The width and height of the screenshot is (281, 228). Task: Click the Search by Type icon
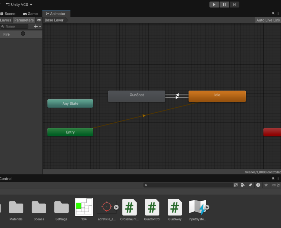click(x=243, y=185)
